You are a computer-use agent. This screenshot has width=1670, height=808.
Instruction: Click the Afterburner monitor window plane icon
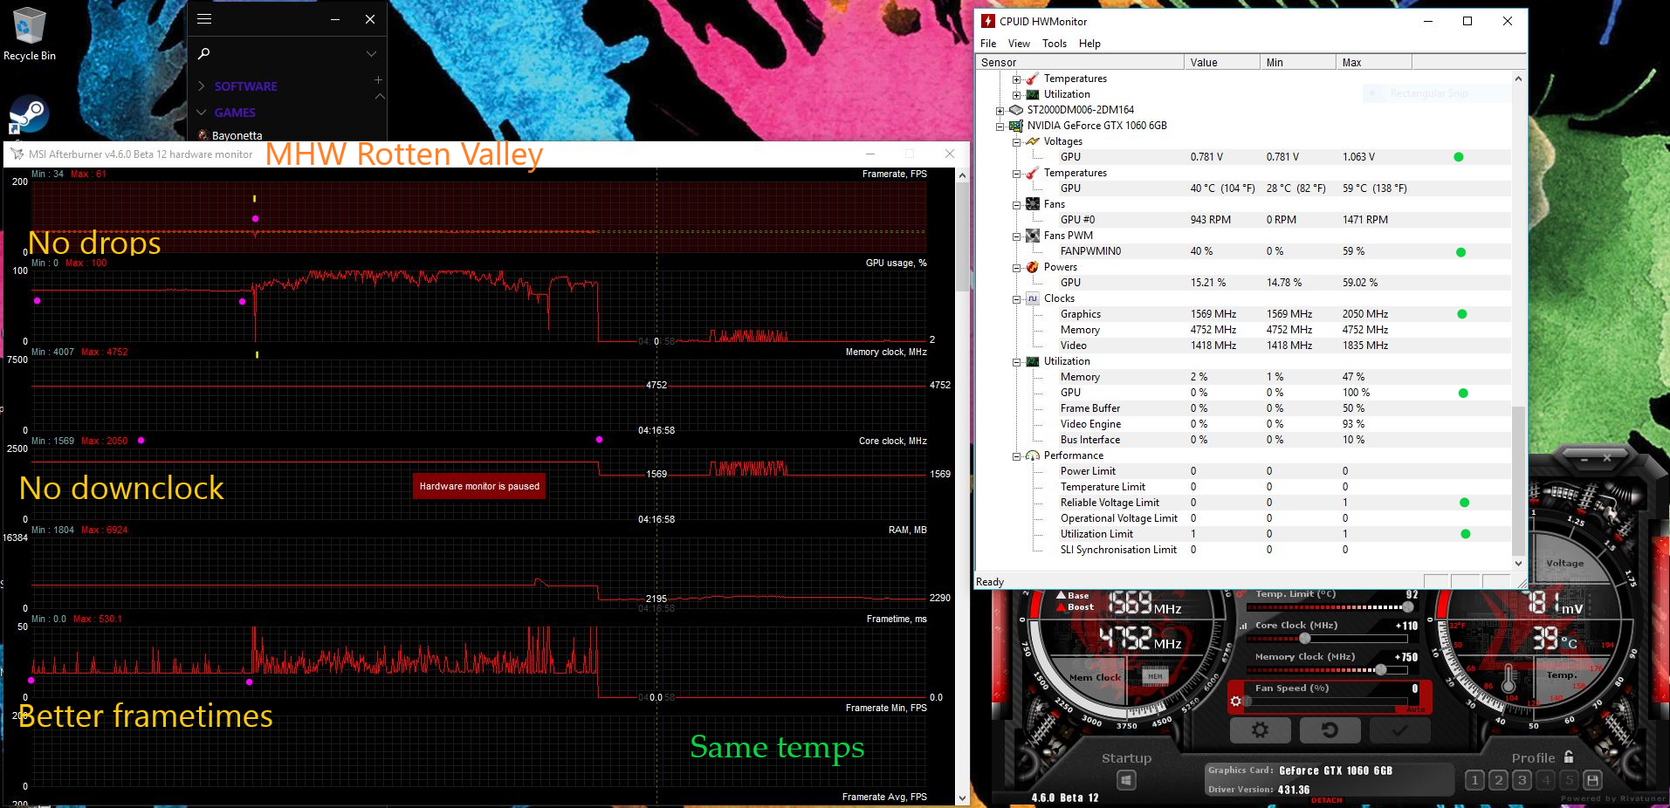click(x=17, y=154)
